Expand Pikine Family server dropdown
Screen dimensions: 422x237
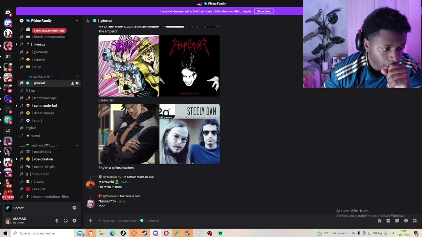tap(77, 20)
